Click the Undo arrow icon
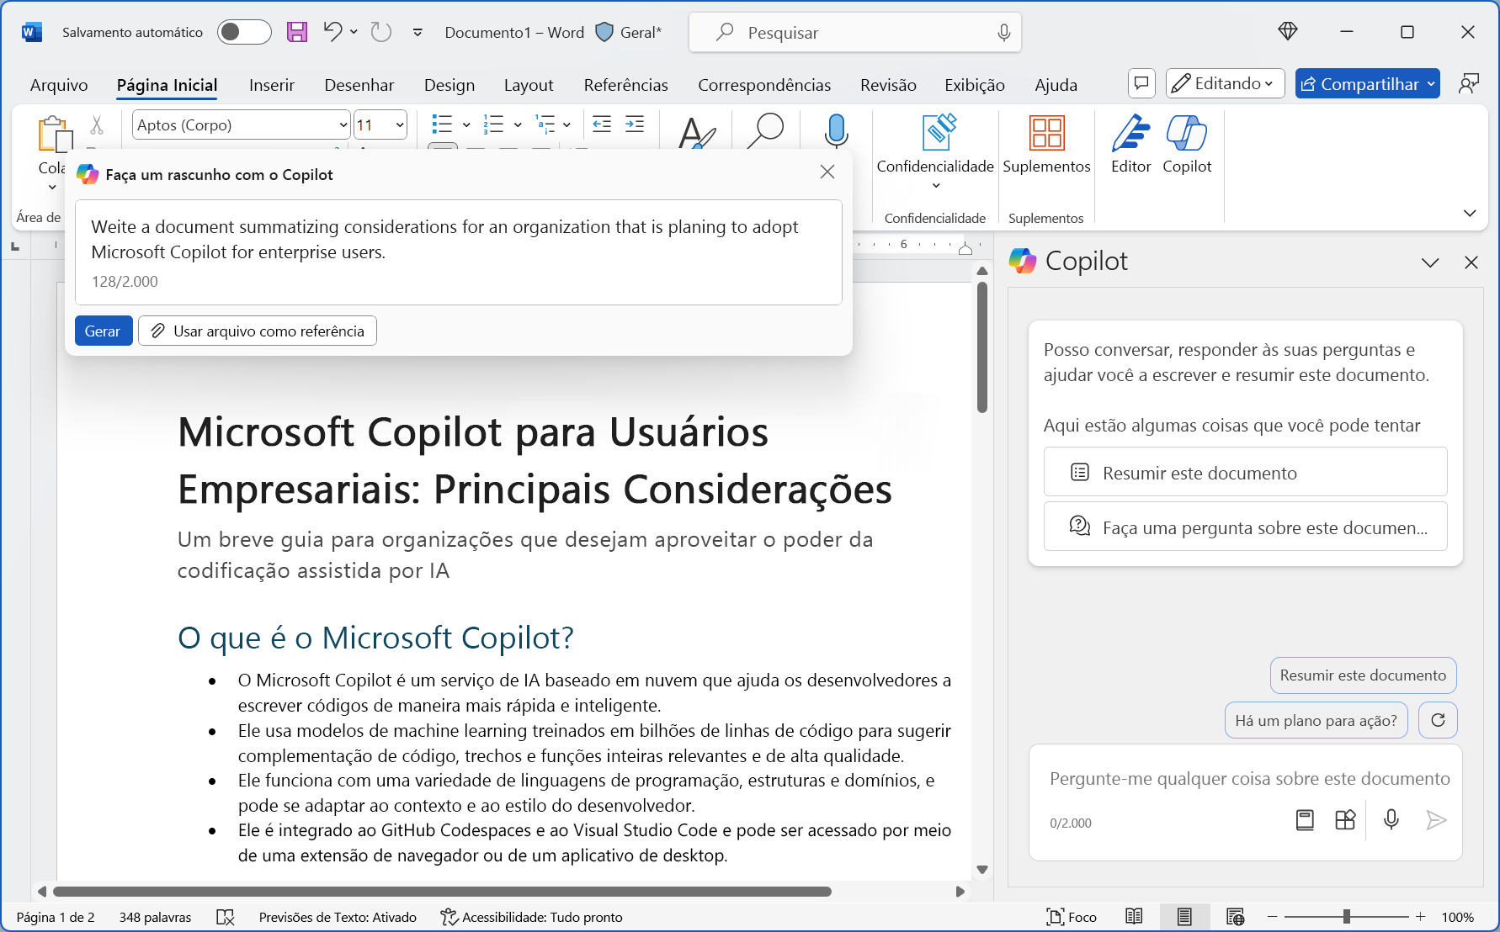 (x=333, y=32)
